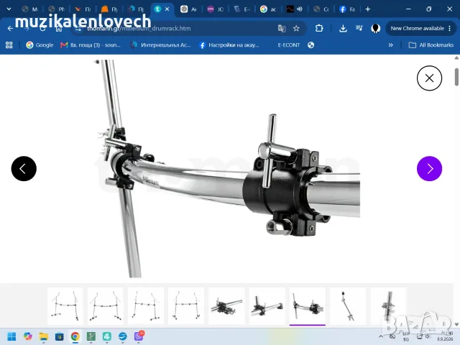The image size is (460, 345).
Task: Go to the next product image
Action: pos(429,169)
